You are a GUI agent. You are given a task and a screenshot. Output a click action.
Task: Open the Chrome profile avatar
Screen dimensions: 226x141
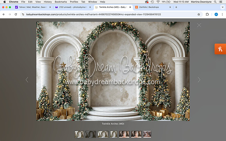click(x=216, y=14)
